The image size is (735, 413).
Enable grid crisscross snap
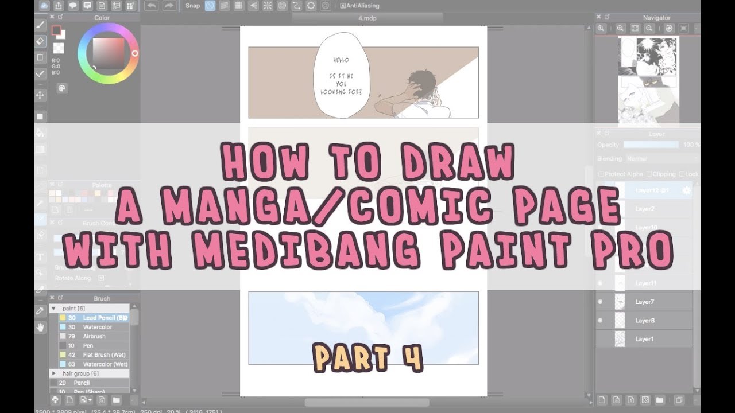click(x=239, y=6)
